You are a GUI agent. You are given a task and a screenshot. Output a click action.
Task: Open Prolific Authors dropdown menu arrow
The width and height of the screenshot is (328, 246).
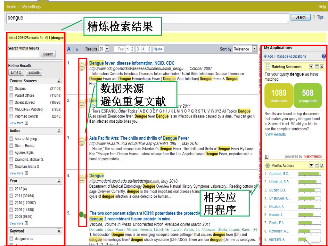pyautogui.click(x=311, y=166)
